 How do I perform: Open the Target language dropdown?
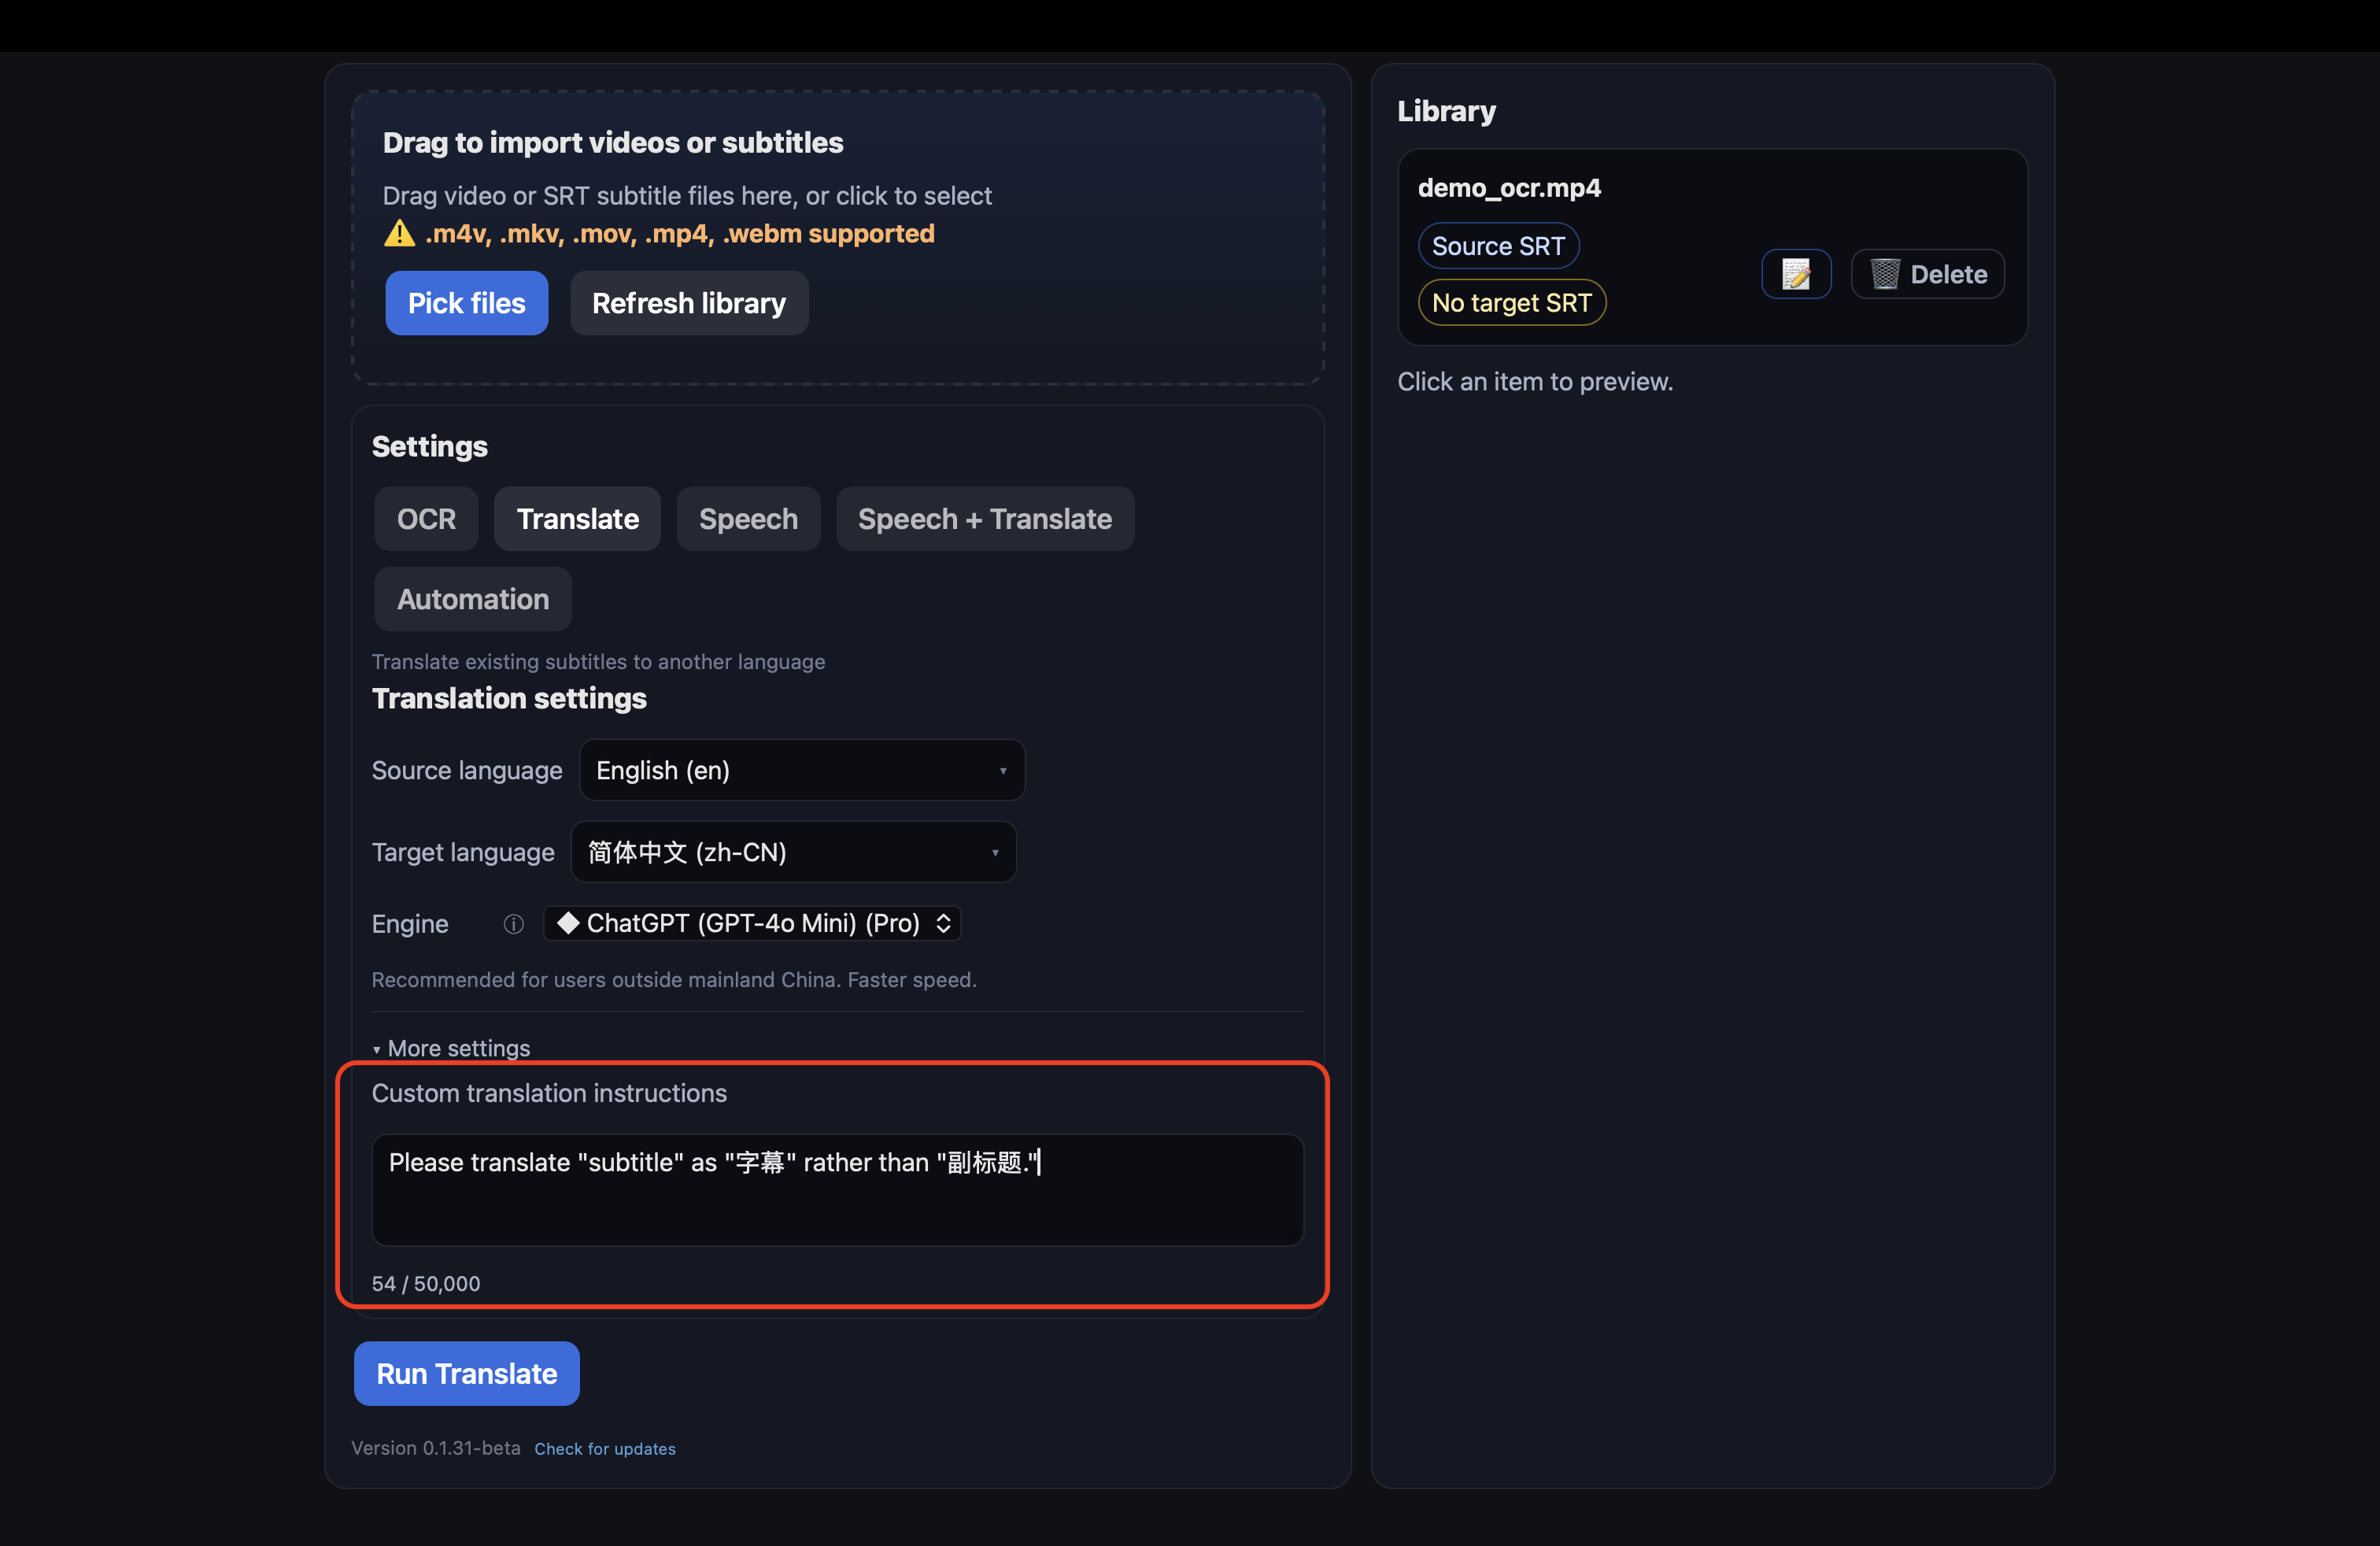794,852
